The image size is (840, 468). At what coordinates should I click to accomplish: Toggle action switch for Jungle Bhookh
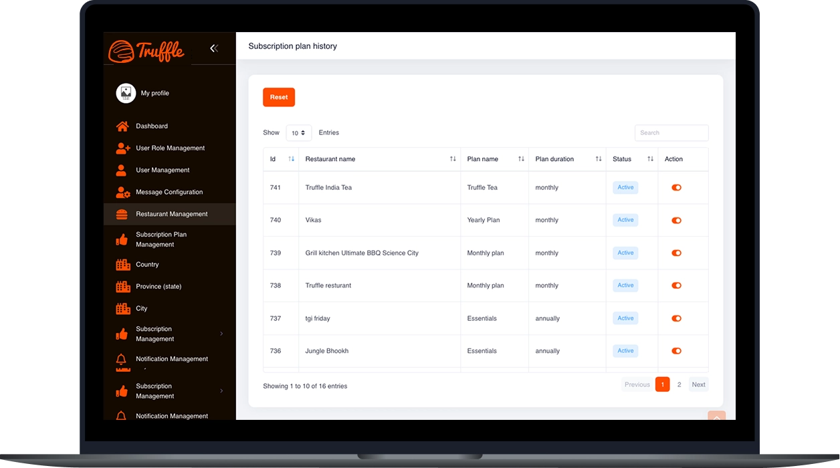click(x=676, y=351)
